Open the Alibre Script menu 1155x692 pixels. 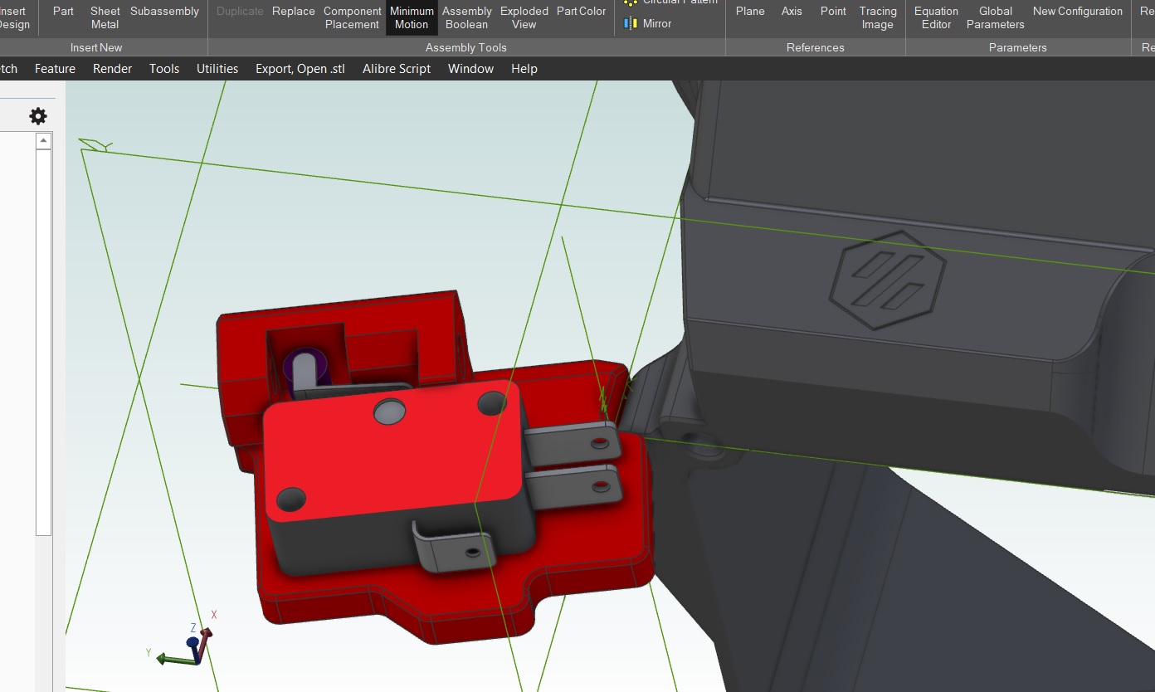397,69
